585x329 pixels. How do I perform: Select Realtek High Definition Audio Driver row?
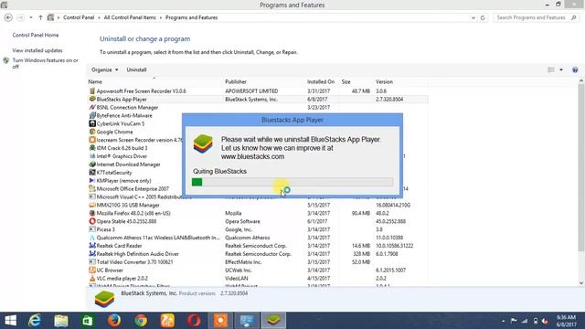click(258, 254)
